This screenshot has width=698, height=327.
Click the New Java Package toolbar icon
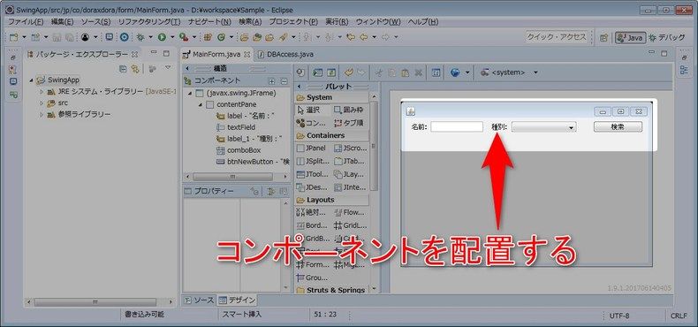tap(208, 37)
